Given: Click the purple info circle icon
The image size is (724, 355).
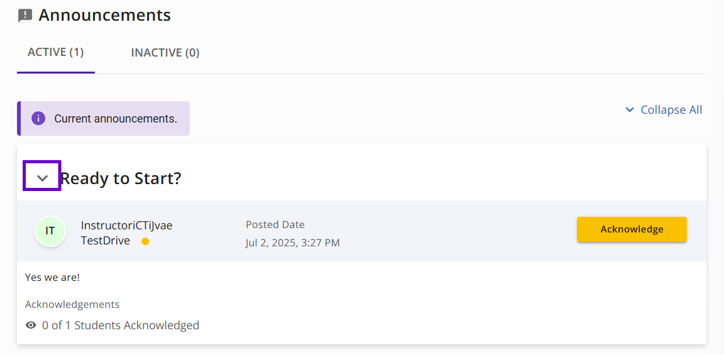Looking at the screenshot, I should coord(38,119).
